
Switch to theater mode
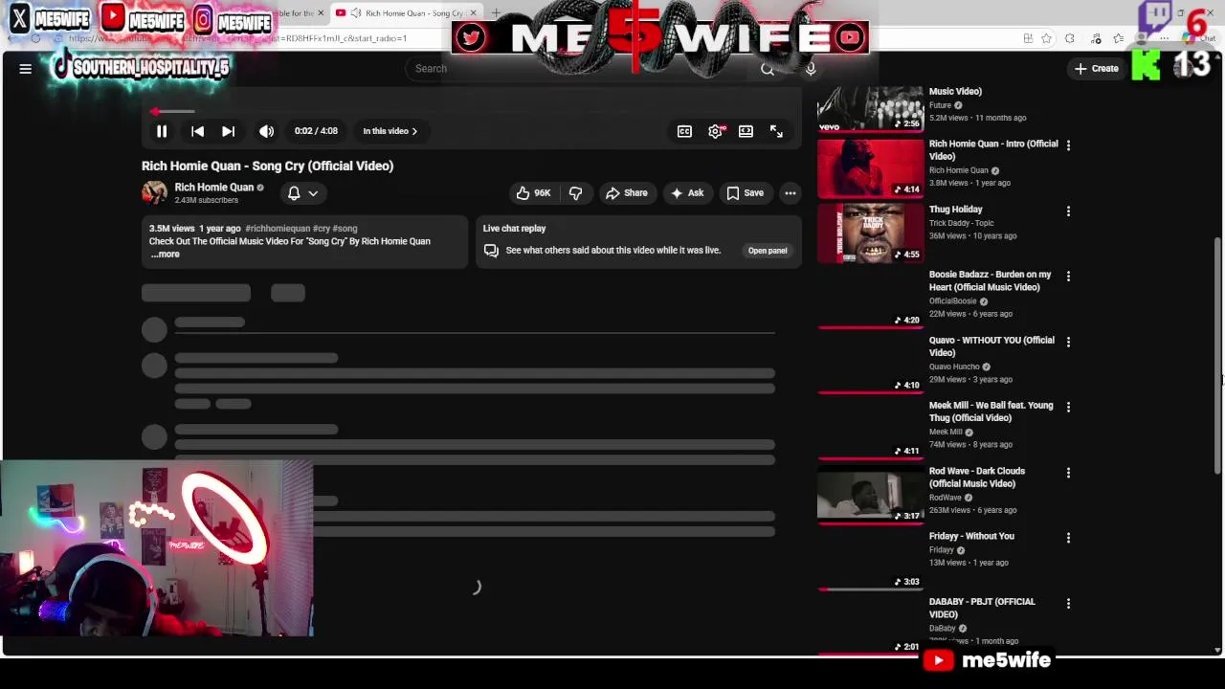(x=746, y=131)
